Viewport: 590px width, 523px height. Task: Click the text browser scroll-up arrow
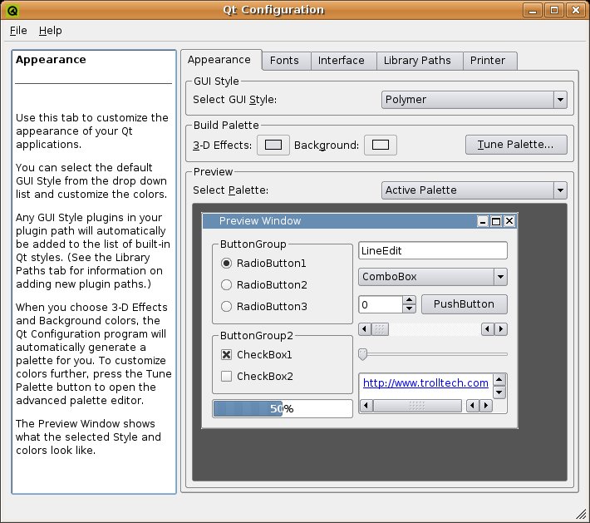(499, 379)
